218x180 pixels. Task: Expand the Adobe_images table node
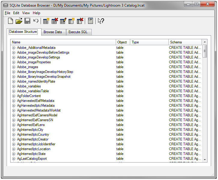(x=14, y=67)
